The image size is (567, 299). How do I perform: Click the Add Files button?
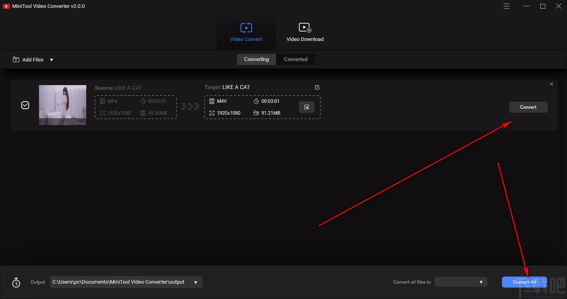(x=28, y=60)
